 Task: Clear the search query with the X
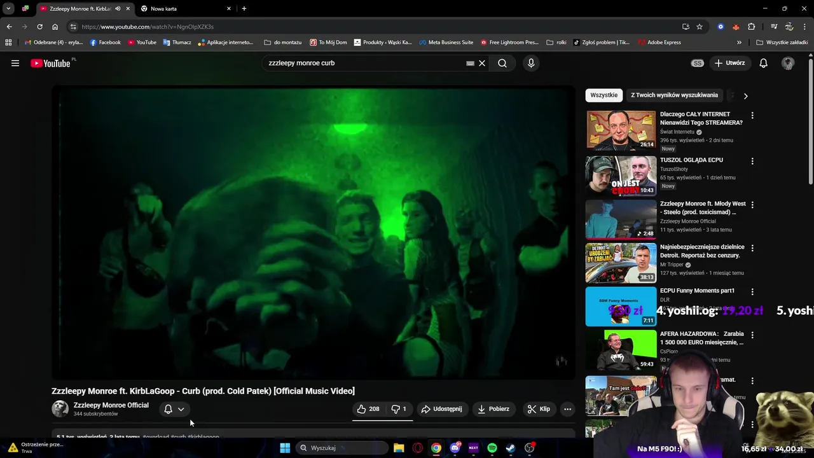pyautogui.click(x=482, y=63)
